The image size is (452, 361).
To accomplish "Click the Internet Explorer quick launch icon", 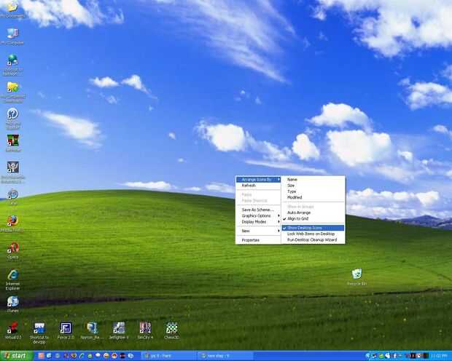I will pos(49,356).
